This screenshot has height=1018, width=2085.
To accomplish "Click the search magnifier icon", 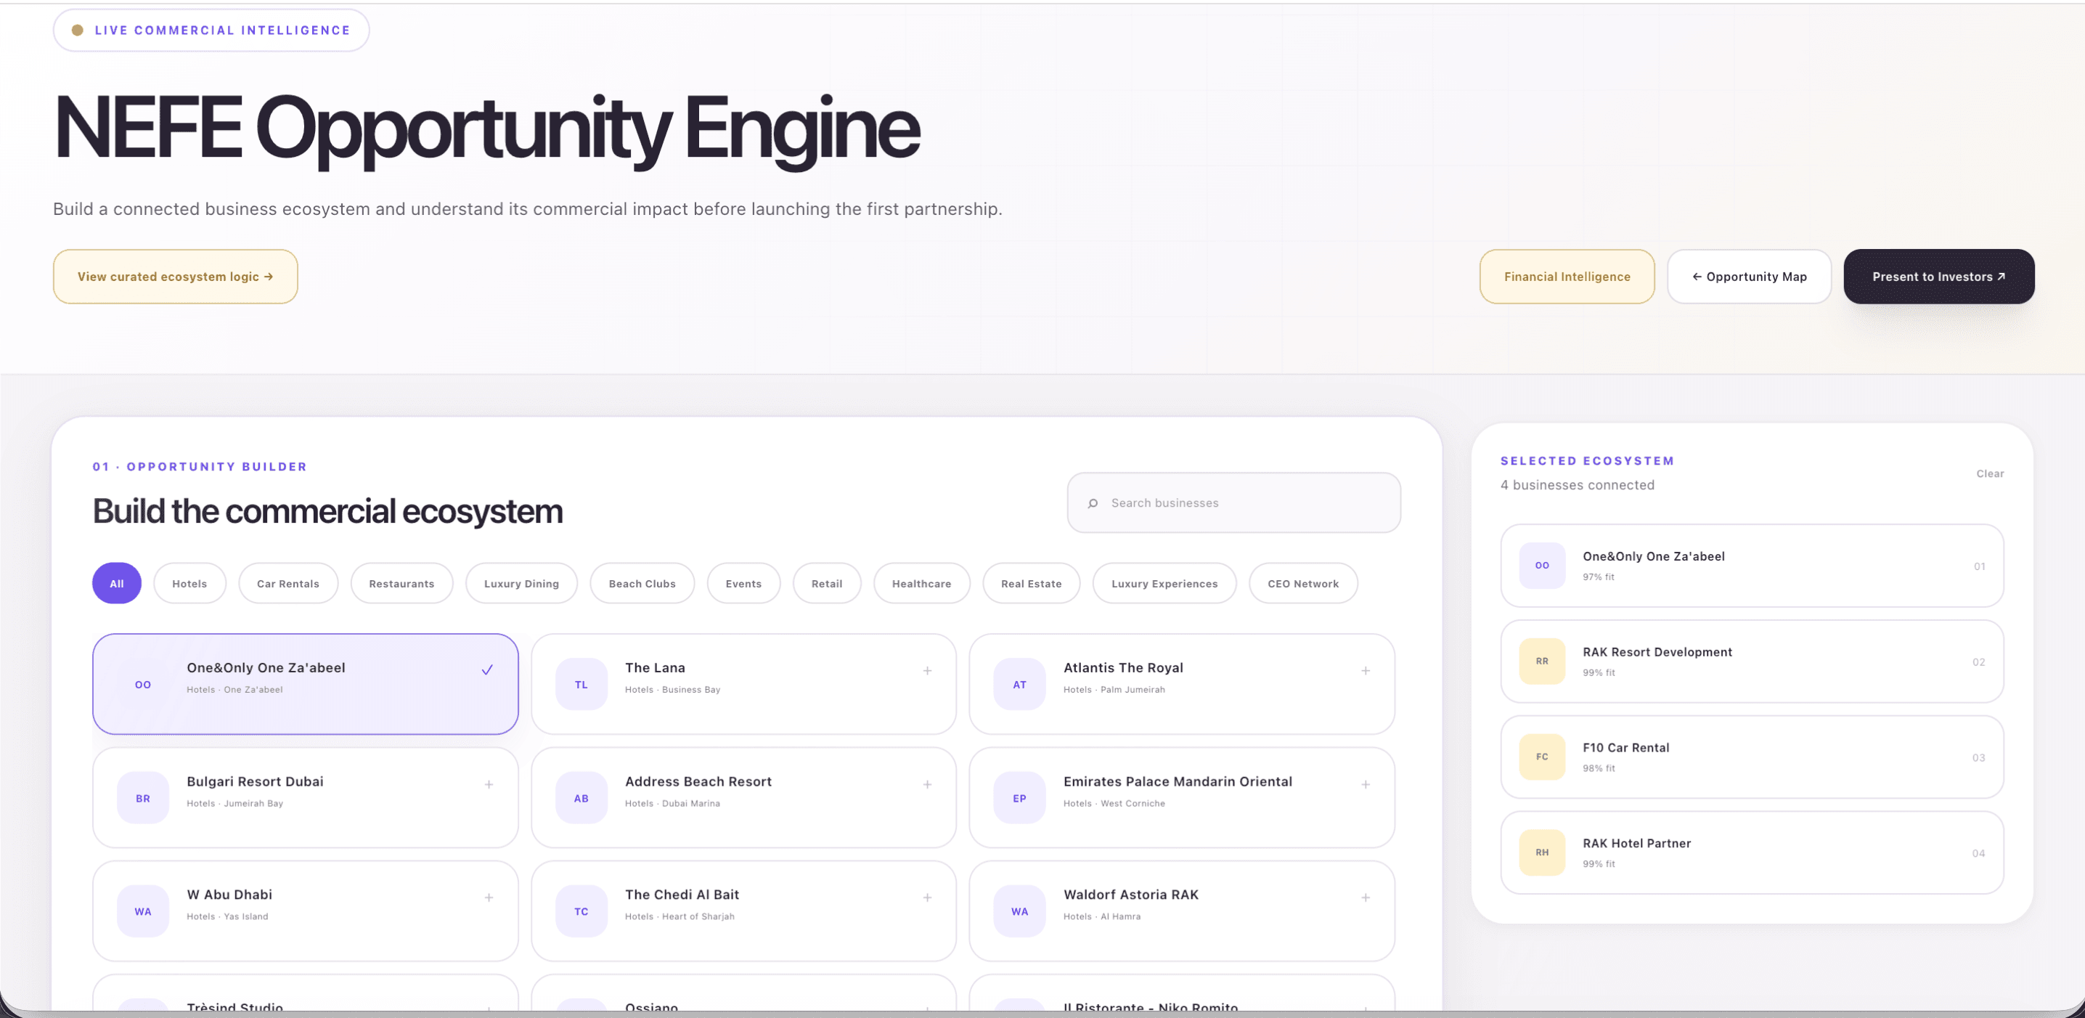I will [1093, 503].
